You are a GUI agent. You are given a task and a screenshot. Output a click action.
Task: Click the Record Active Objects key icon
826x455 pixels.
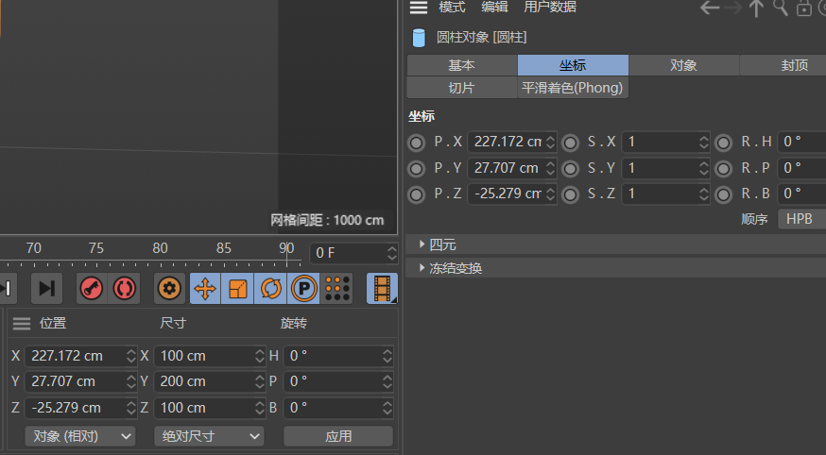point(92,288)
